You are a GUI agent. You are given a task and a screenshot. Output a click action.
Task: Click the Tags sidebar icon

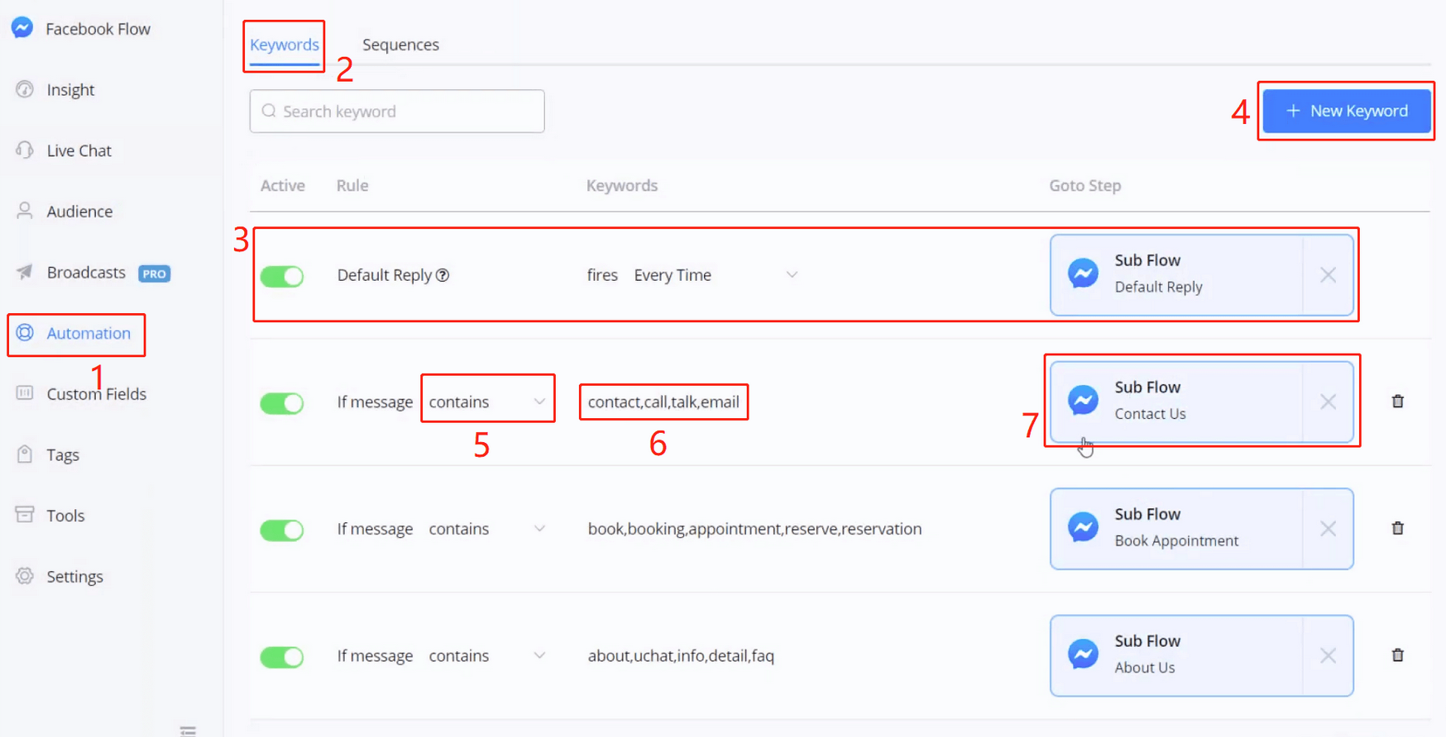click(x=25, y=454)
